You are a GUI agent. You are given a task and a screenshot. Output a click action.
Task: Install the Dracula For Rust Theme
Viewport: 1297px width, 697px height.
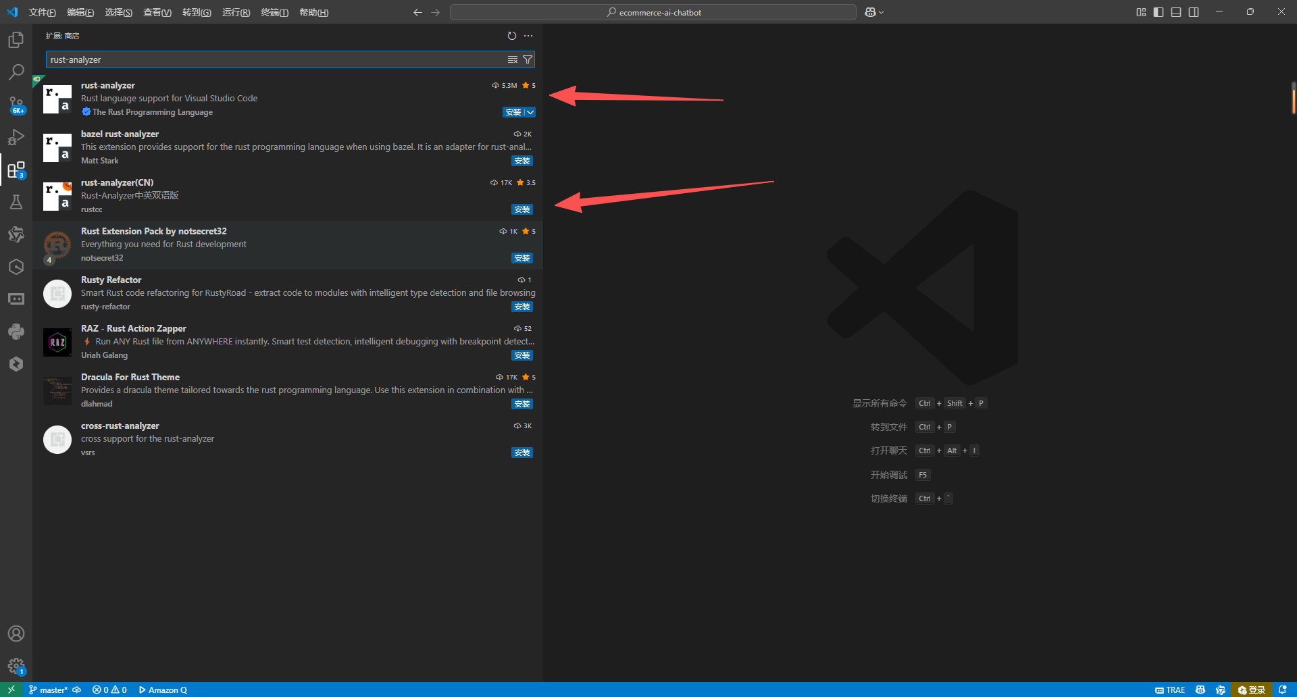click(522, 404)
